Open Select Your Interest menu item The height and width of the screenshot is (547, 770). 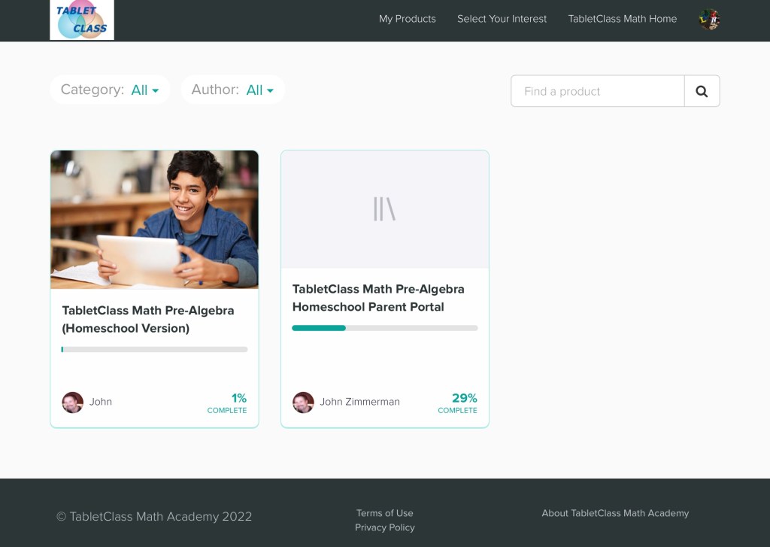[502, 19]
